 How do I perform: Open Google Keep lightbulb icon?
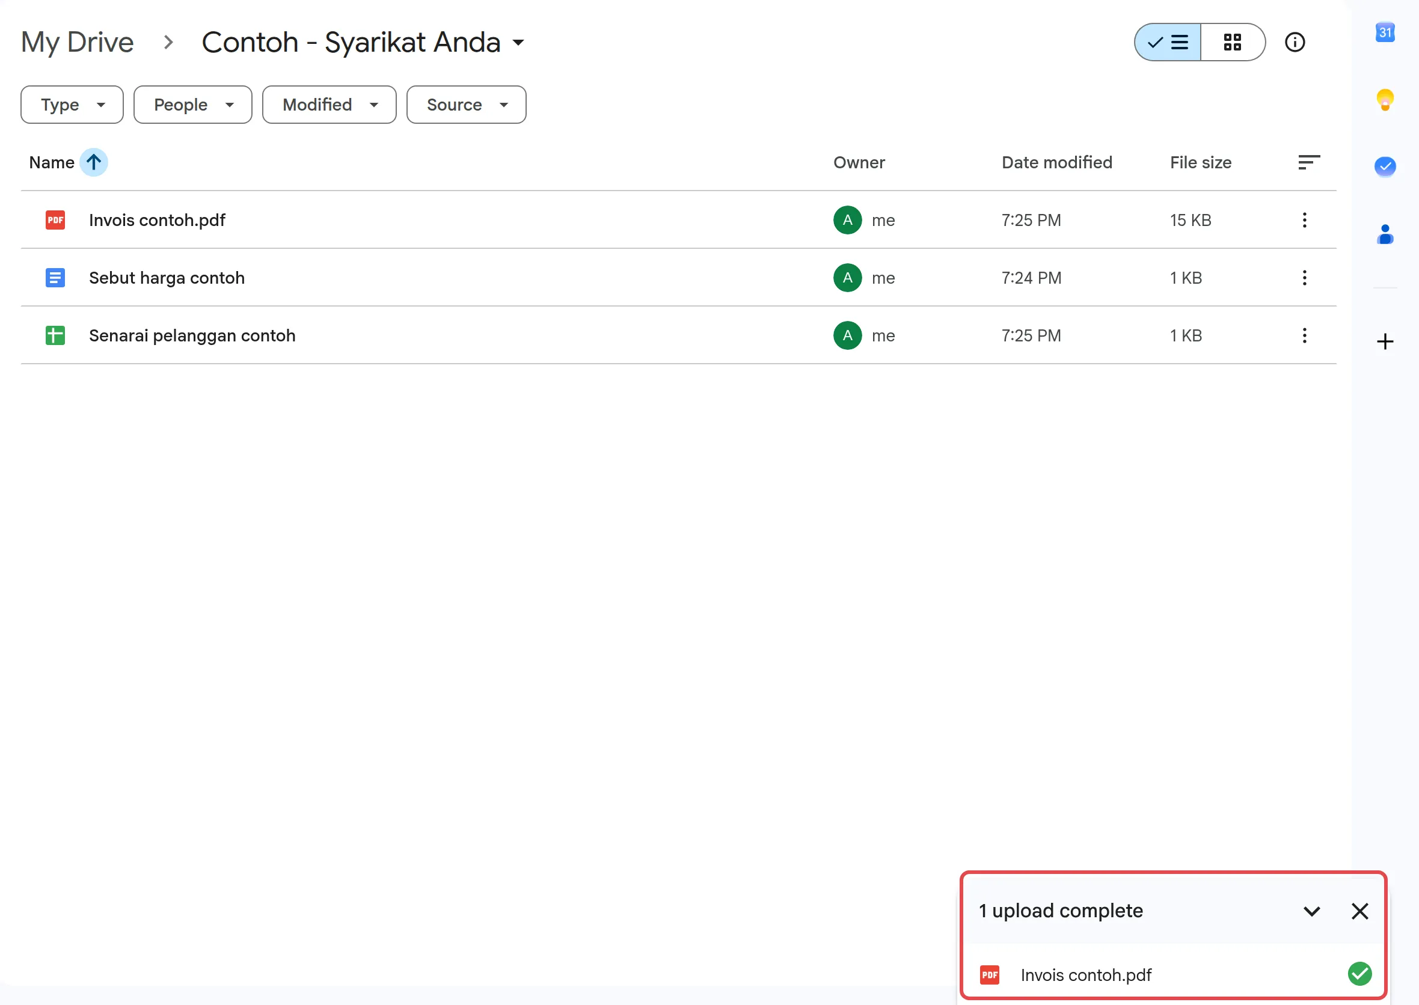1385,100
